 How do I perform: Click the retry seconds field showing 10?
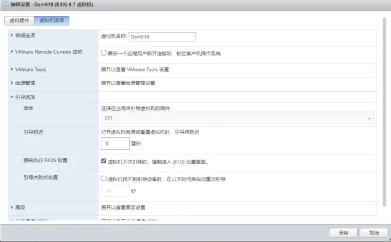(115, 191)
